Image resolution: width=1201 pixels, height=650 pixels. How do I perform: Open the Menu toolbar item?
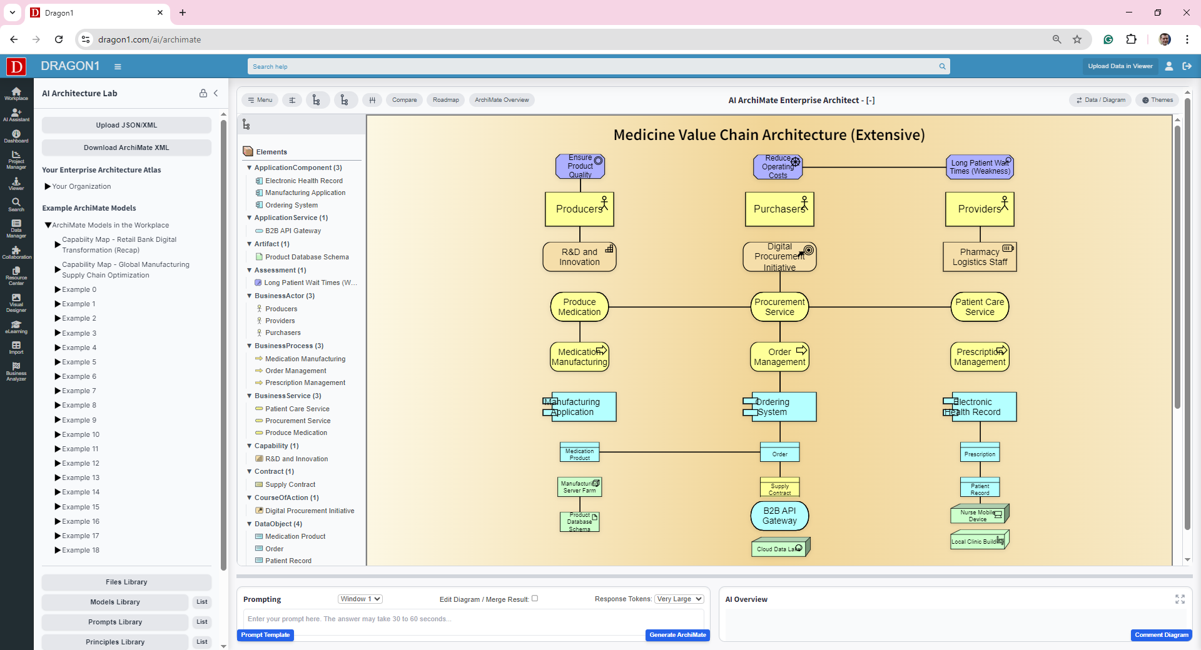260,100
